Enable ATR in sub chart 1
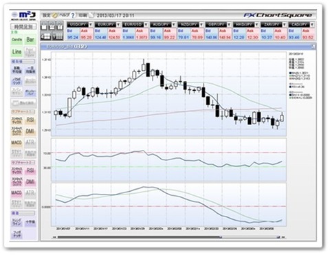Image resolution: width=330 pixels, height=255 pixels. tap(30, 142)
